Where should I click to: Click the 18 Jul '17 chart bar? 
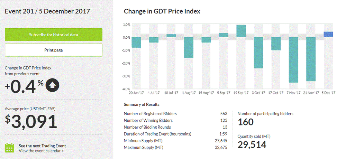(171, 36)
